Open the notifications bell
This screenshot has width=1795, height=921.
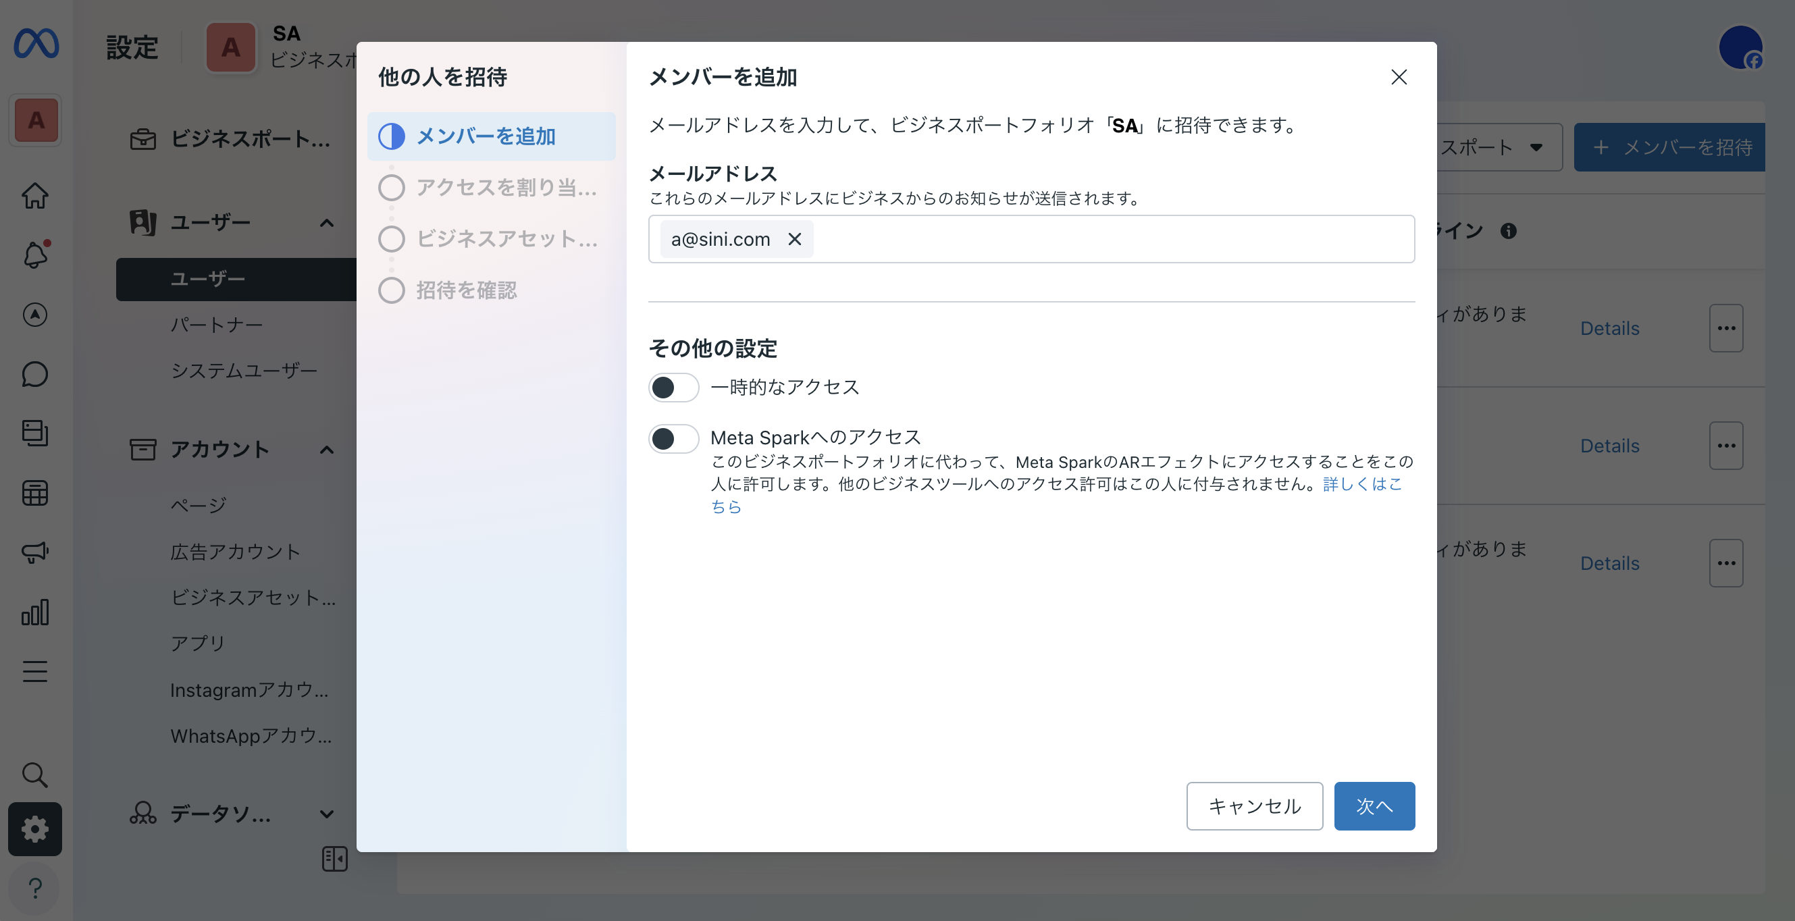(35, 255)
